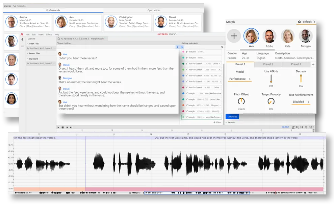Zoom out on the timeline
The height and width of the screenshot is (209, 334).
302,127
